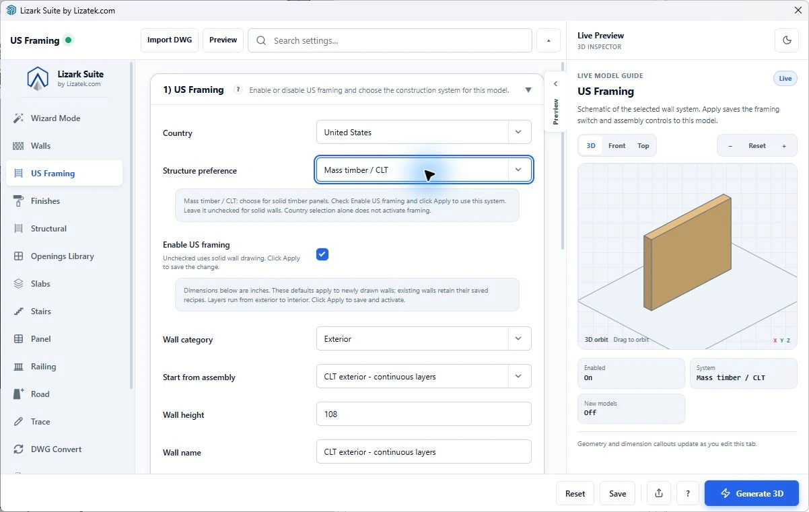The width and height of the screenshot is (809, 512).
Task: Close the Lizark Suite window
Action: click(798, 10)
